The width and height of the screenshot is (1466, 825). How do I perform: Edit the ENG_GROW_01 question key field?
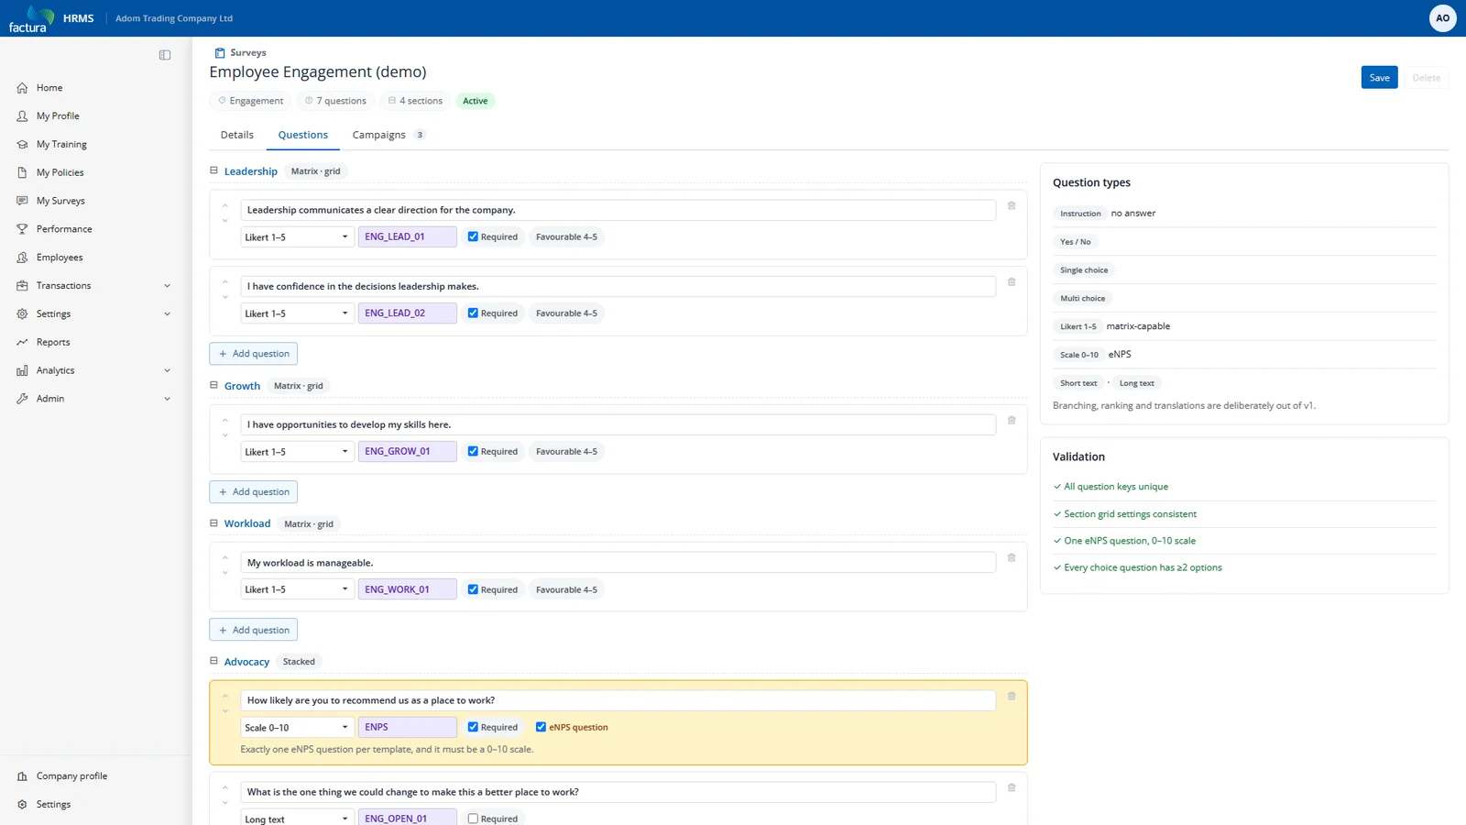point(408,451)
